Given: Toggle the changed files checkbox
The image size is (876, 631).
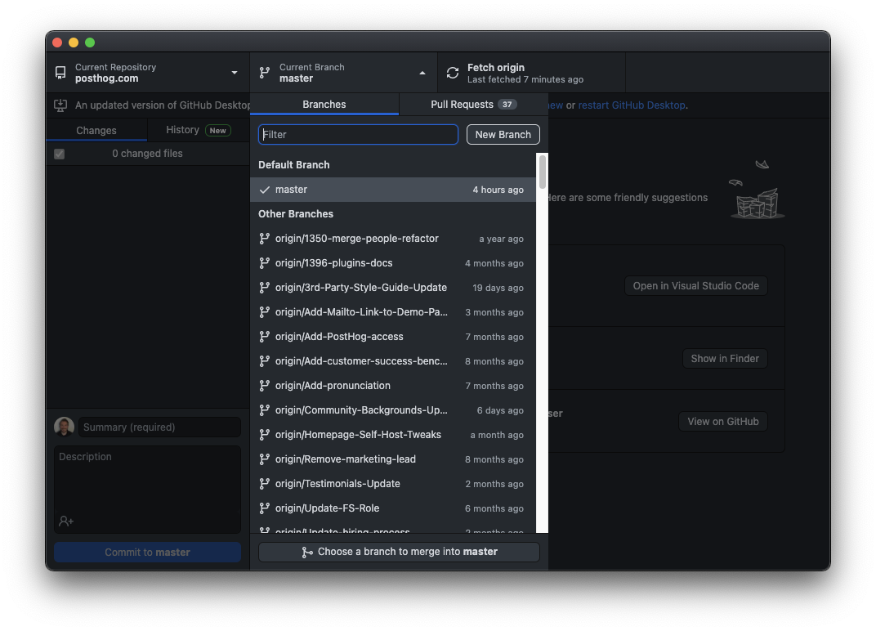Looking at the screenshot, I should (x=59, y=153).
